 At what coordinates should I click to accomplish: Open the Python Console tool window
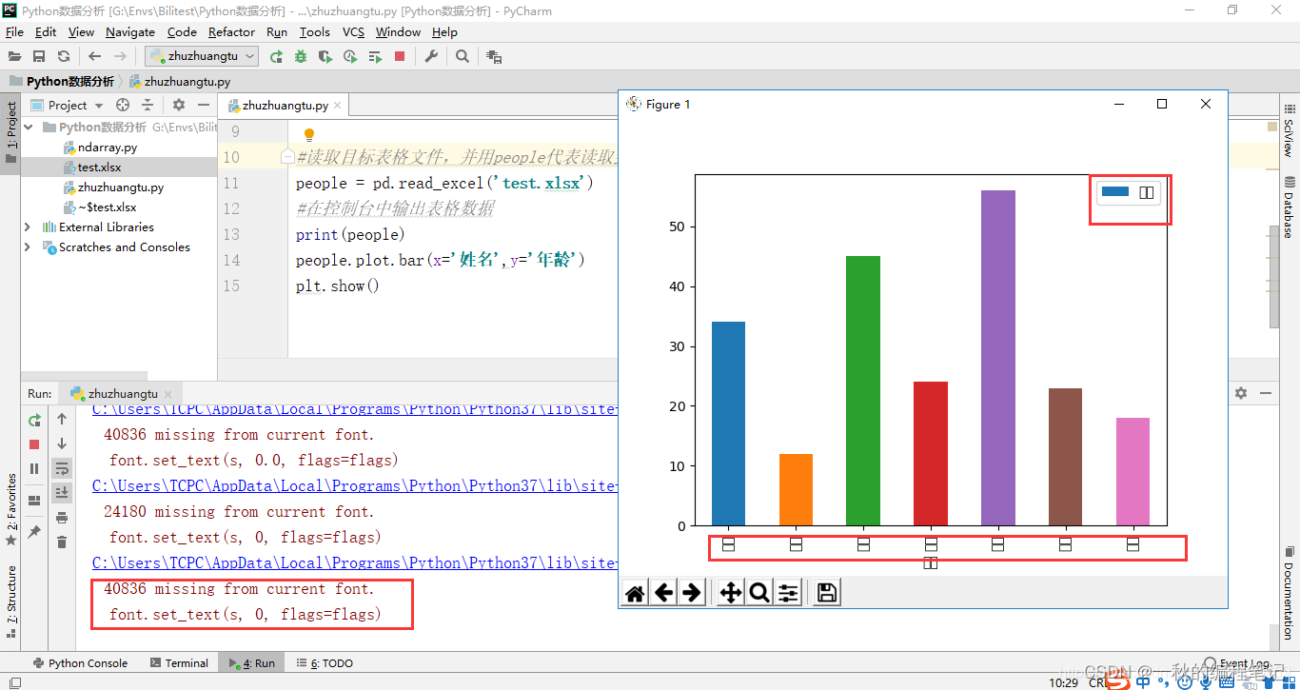click(x=80, y=663)
